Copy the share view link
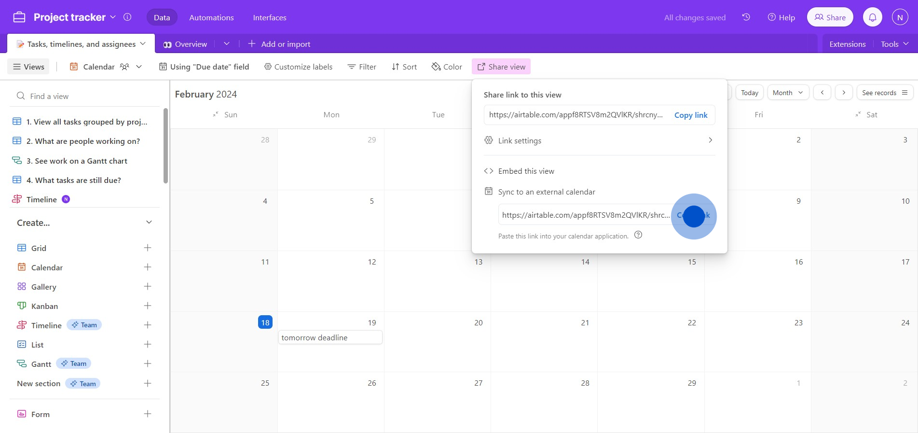This screenshot has height=433, width=918. pos(691,115)
